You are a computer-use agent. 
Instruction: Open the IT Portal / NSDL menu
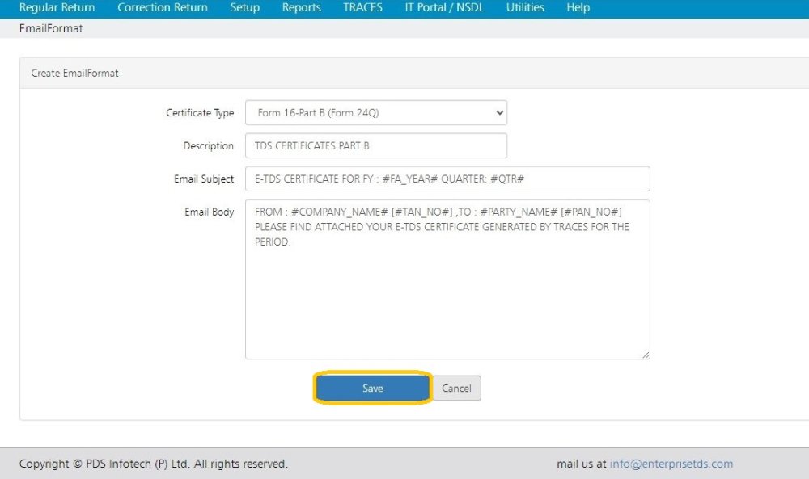click(444, 7)
